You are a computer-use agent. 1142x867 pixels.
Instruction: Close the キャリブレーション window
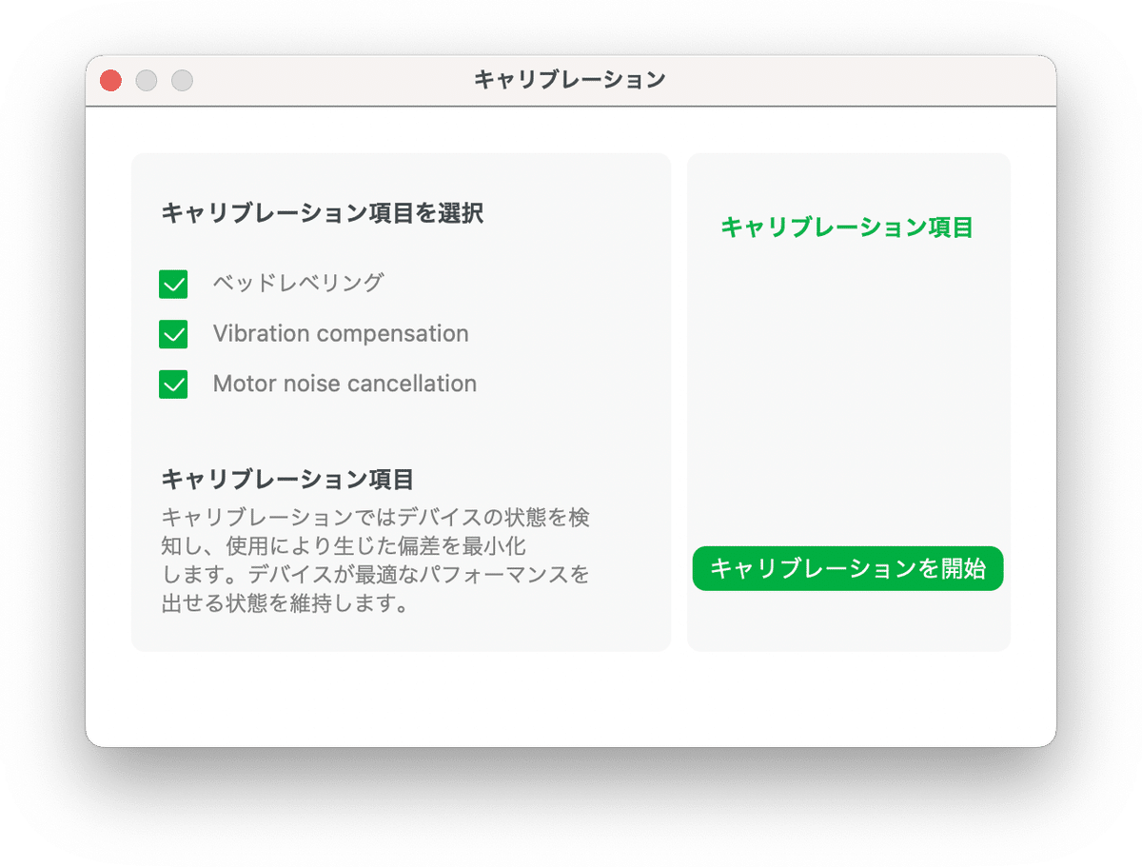[x=111, y=81]
